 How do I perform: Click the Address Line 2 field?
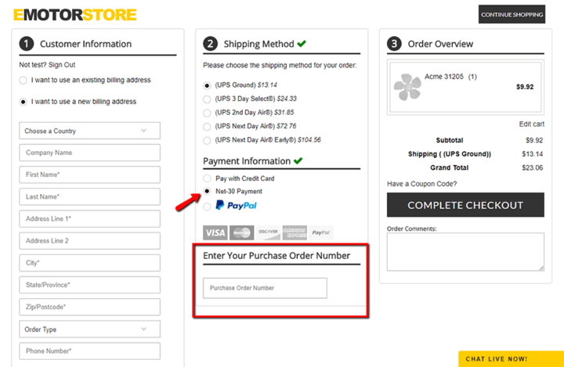coord(89,241)
